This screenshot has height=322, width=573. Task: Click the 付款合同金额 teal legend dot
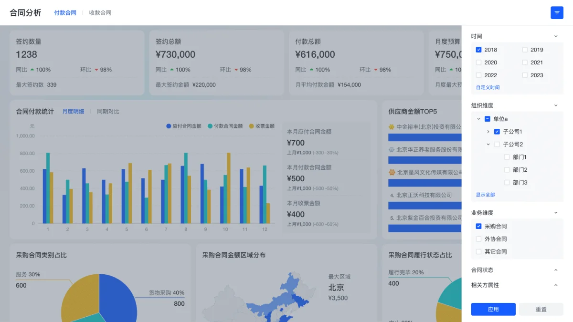click(210, 126)
